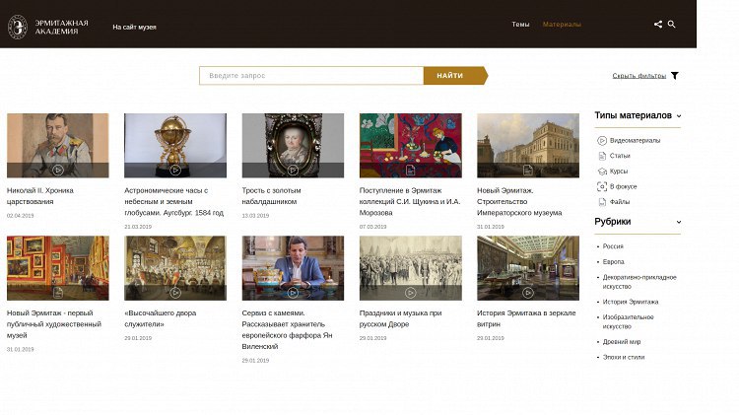This screenshot has width=739, height=415.
Task: Focus the Введите запрос search field
Action: pyautogui.click(x=311, y=76)
